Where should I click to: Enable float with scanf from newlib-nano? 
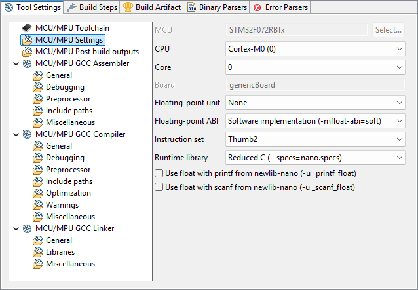coord(159,187)
